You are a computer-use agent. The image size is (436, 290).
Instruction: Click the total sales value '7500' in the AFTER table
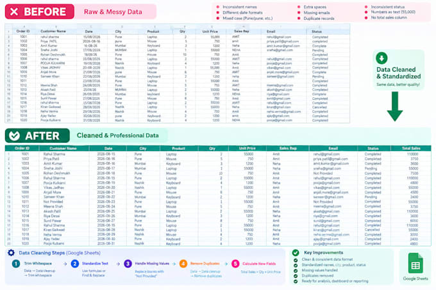point(414,173)
